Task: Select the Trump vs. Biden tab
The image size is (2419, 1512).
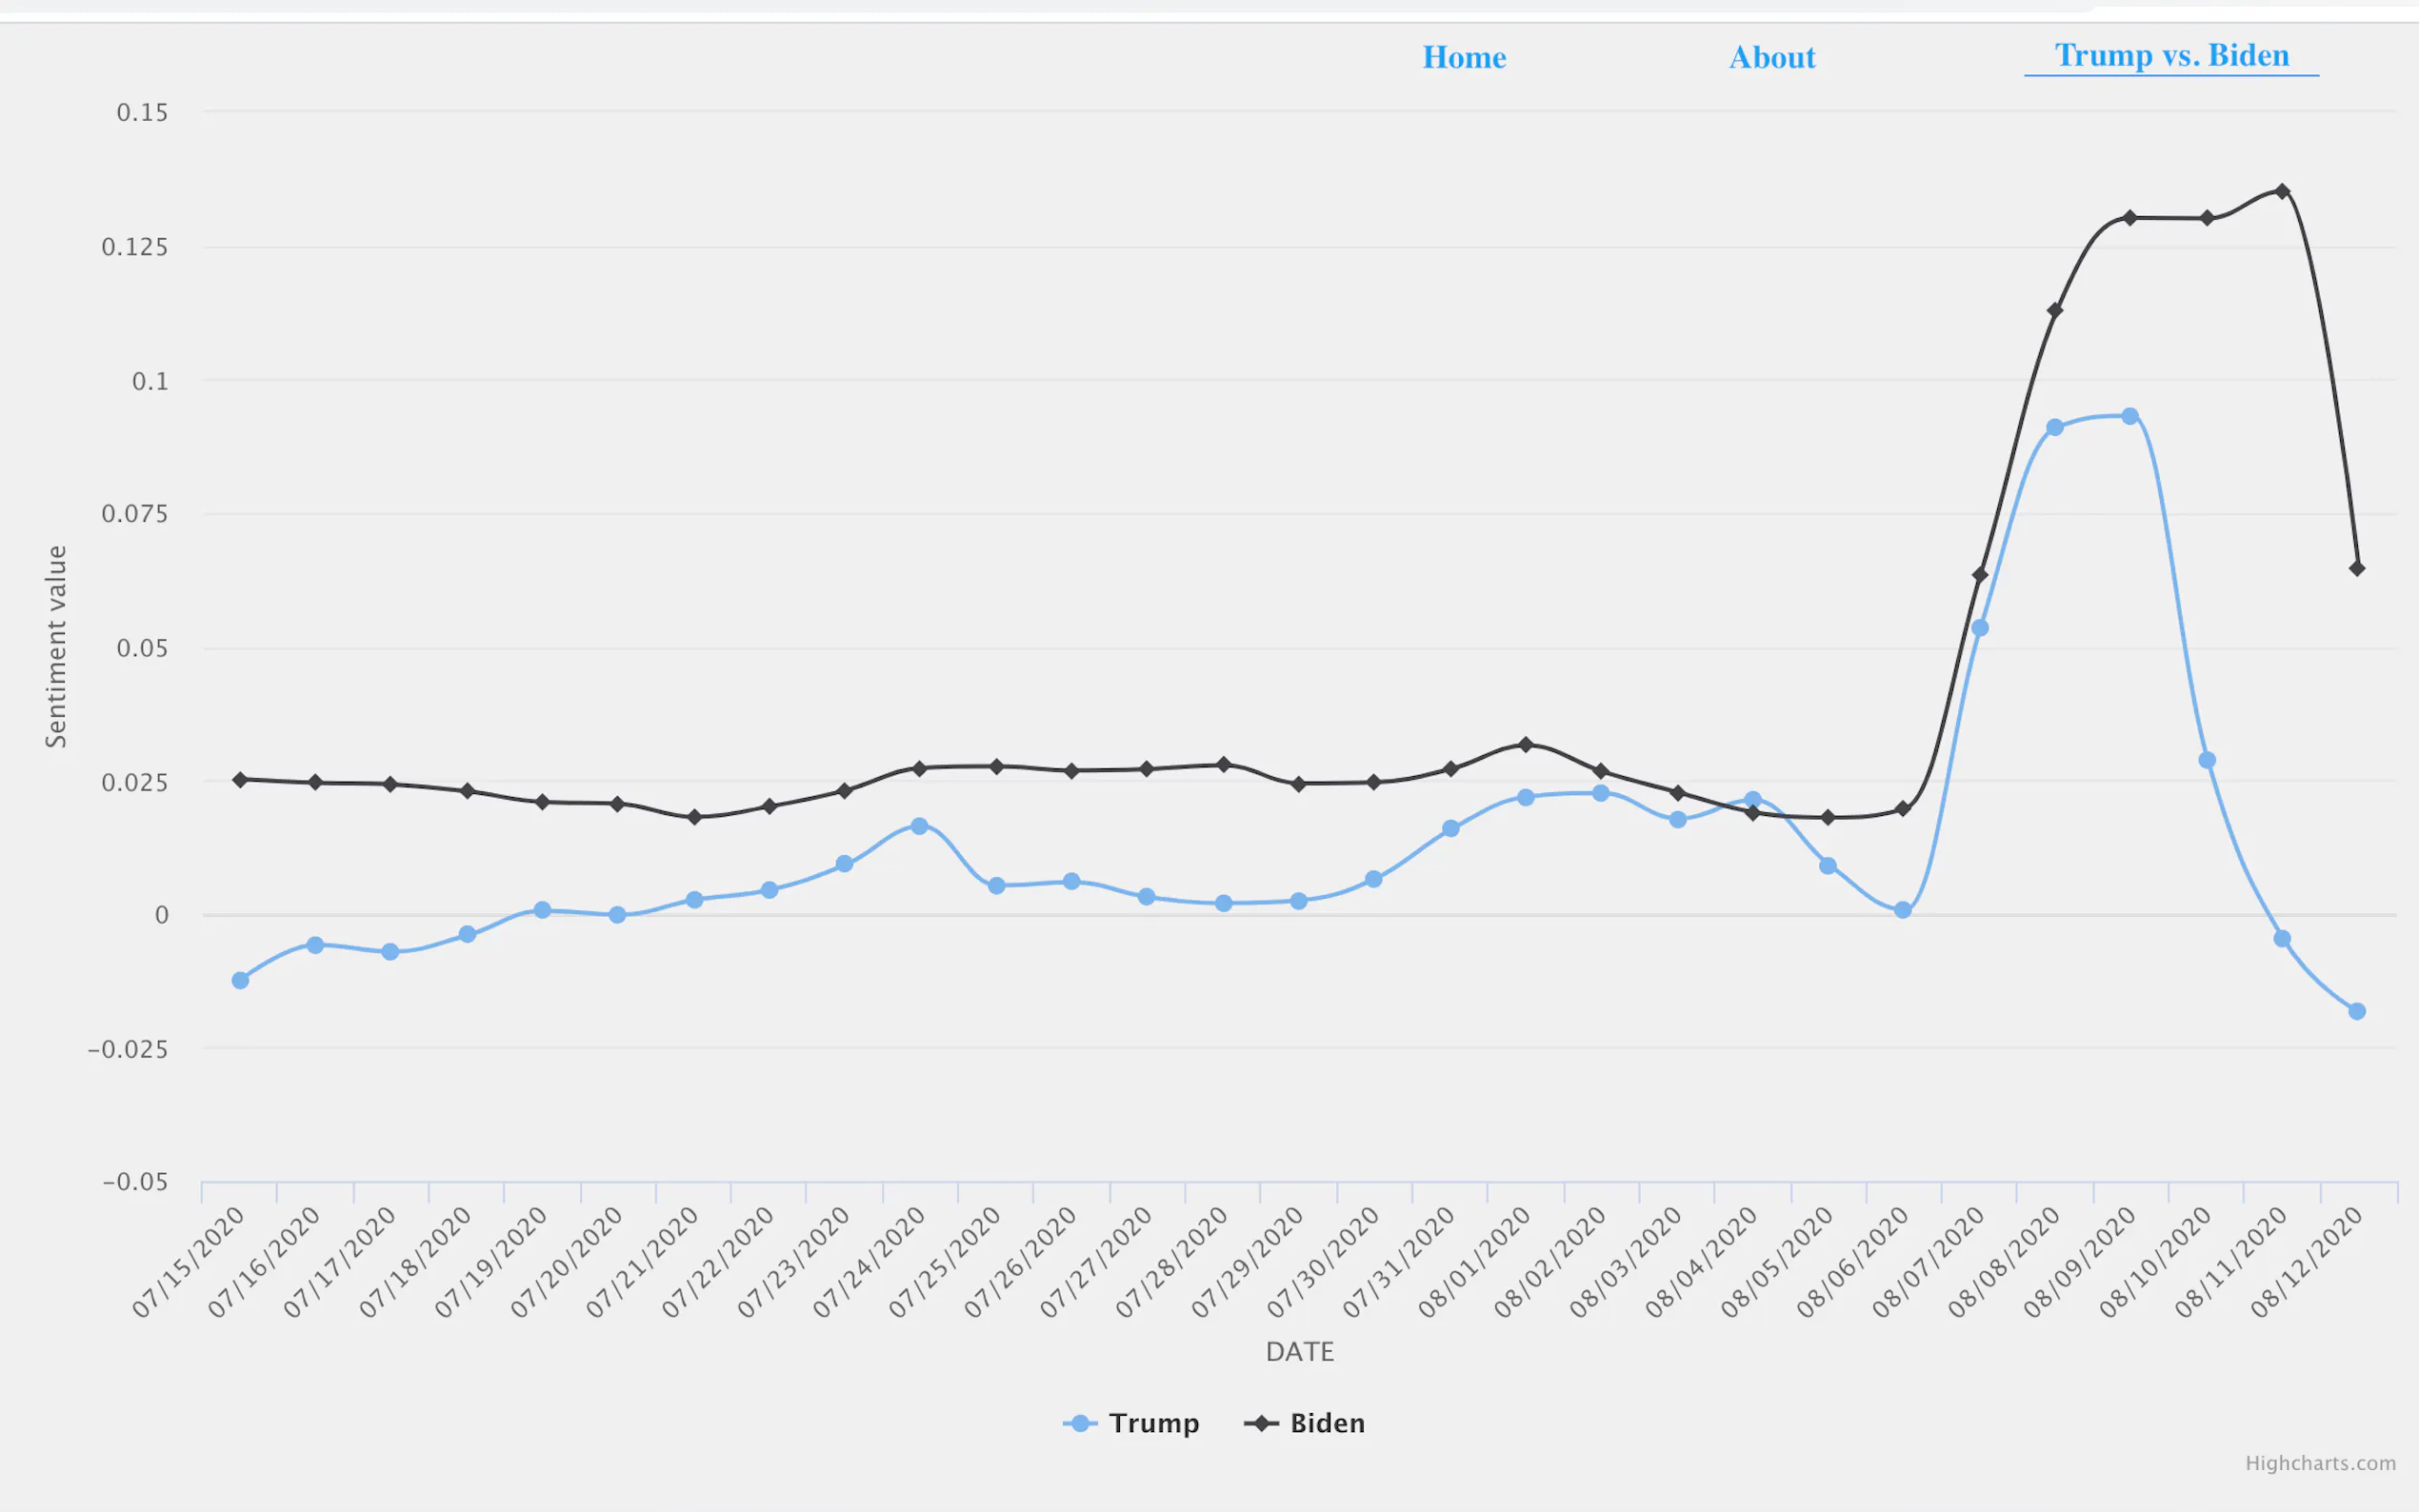Action: click(x=2171, y=55)
